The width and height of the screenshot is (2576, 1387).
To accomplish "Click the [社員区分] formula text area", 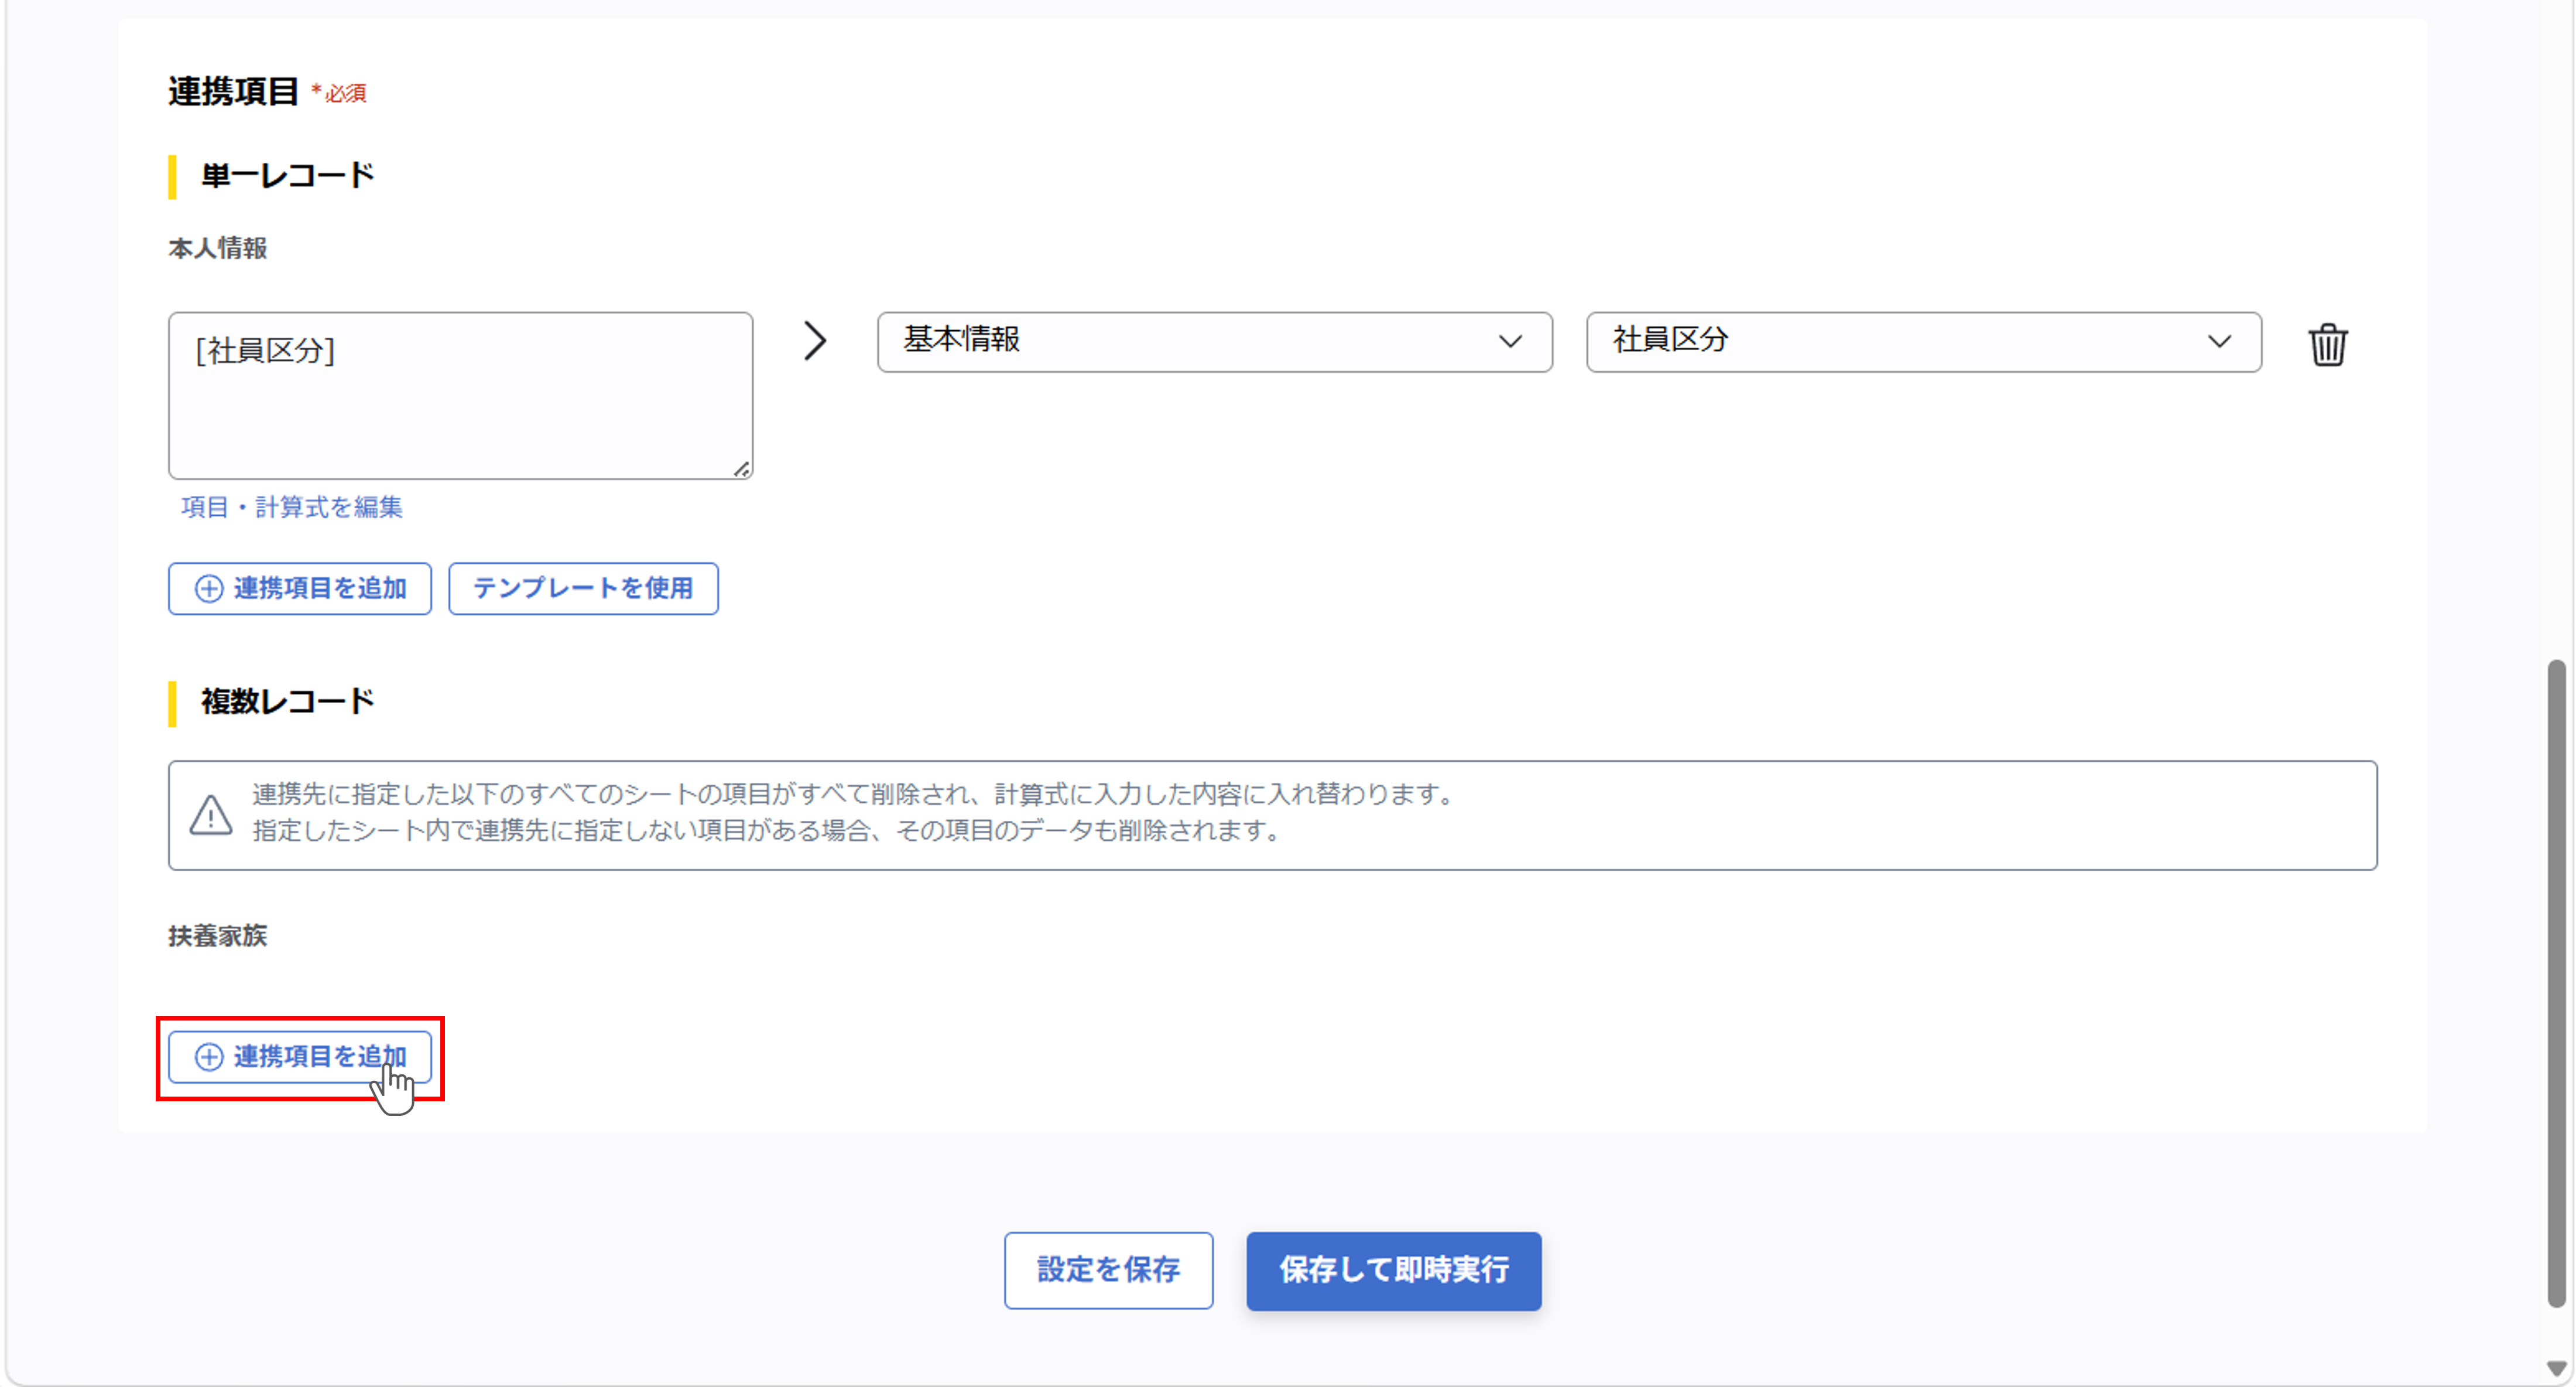I will 460,396.
